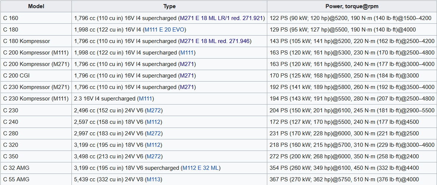Select the C 240 model cell

tap(36, 122)
